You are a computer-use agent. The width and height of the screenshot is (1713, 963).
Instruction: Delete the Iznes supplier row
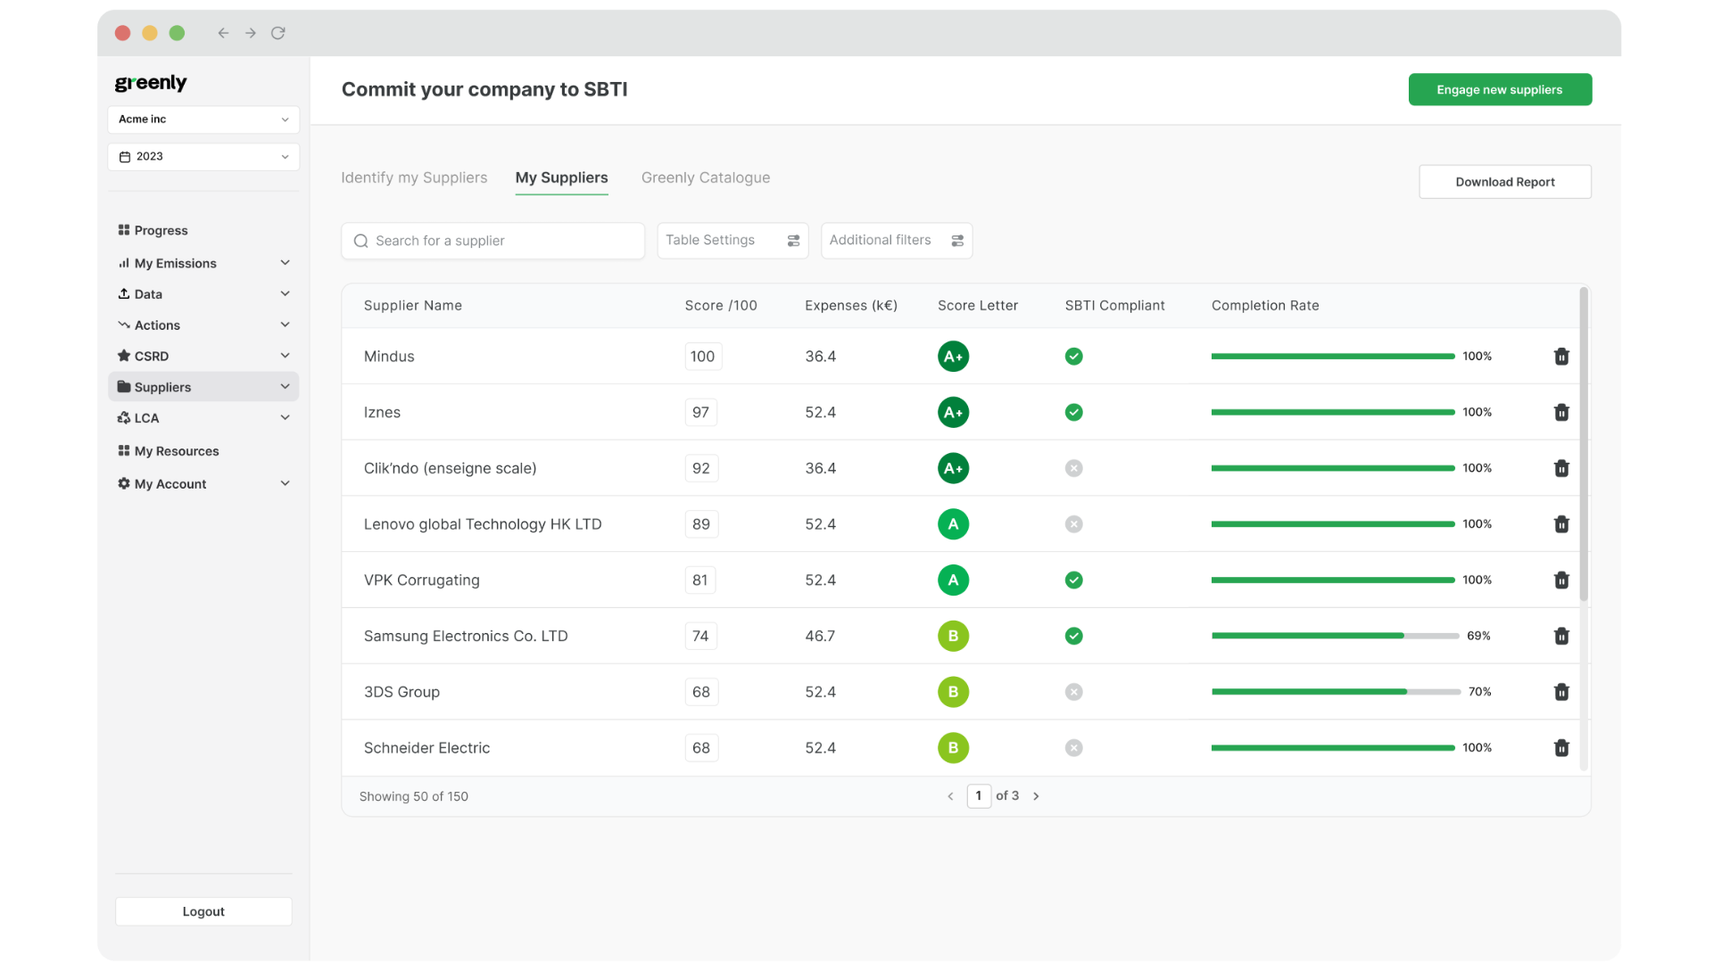[1561, 413]
